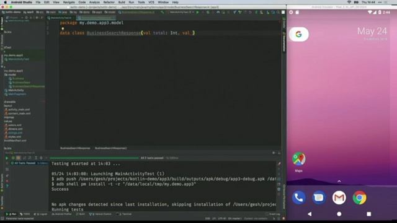Open Maps app on emulator home screen
Viewport: 397px width, 223px height.
point(299,162)
